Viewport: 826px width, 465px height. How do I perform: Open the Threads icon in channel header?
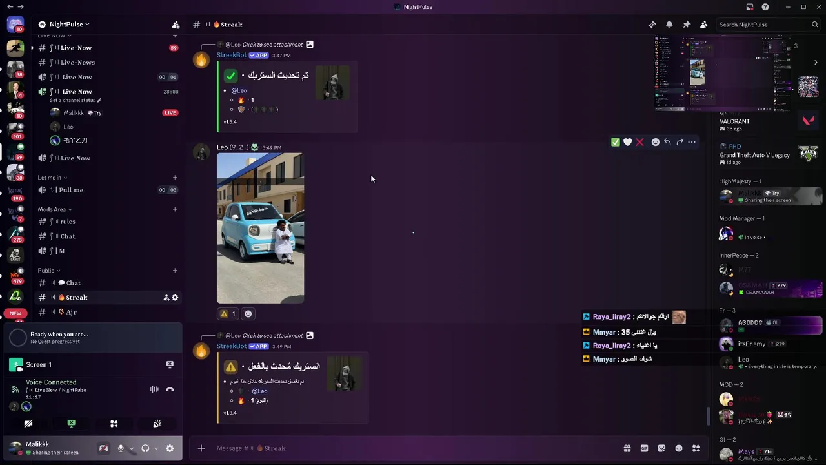click(652, 25)
